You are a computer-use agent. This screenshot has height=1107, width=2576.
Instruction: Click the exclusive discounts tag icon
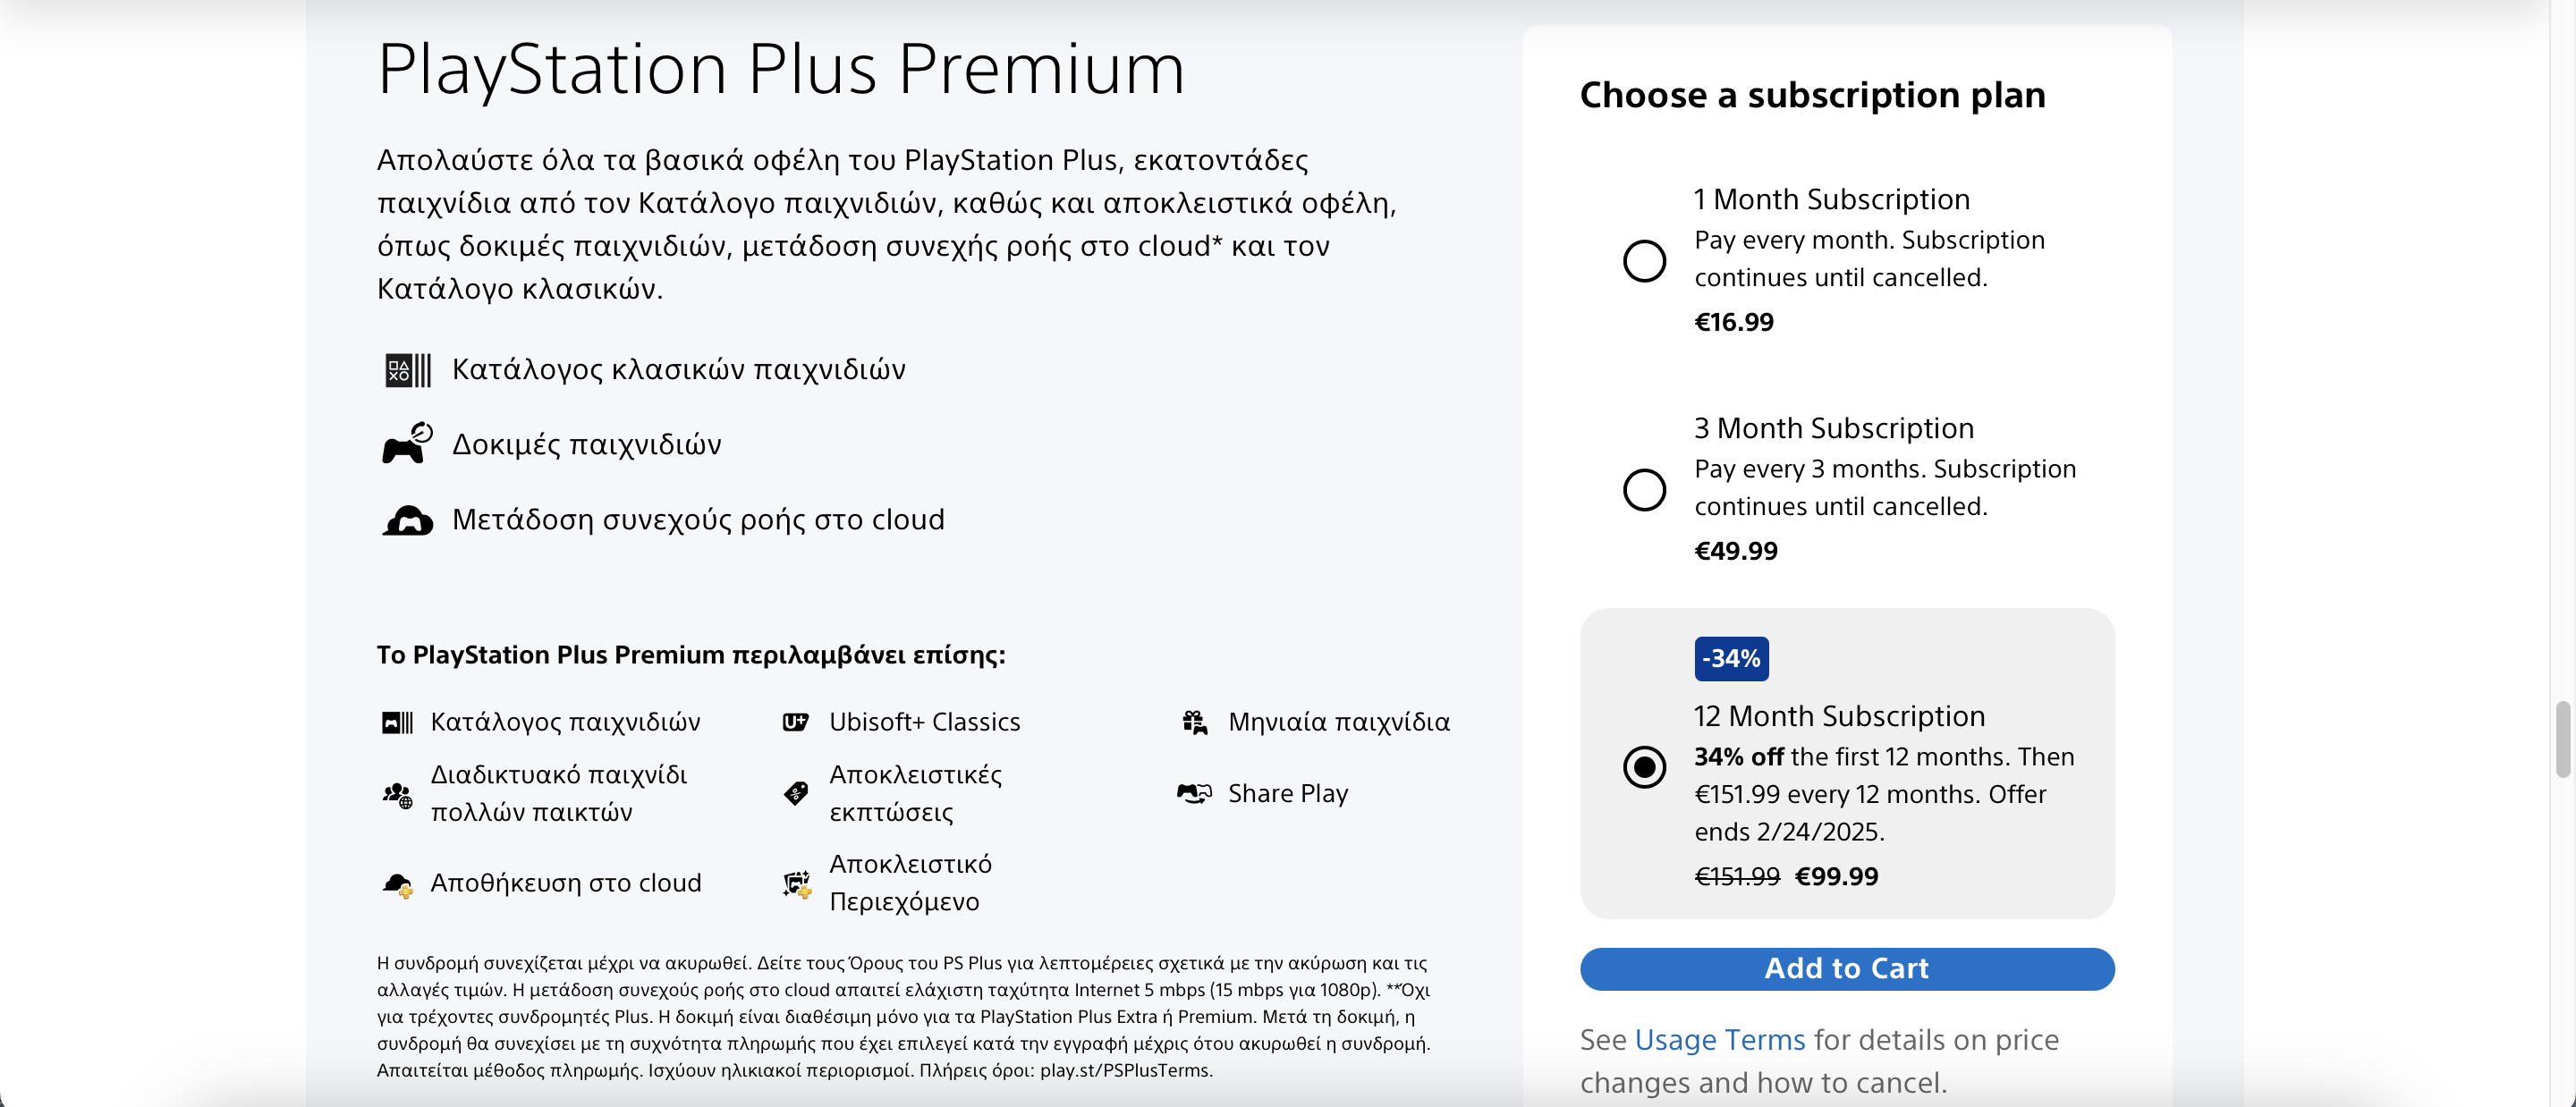point(795,793)
